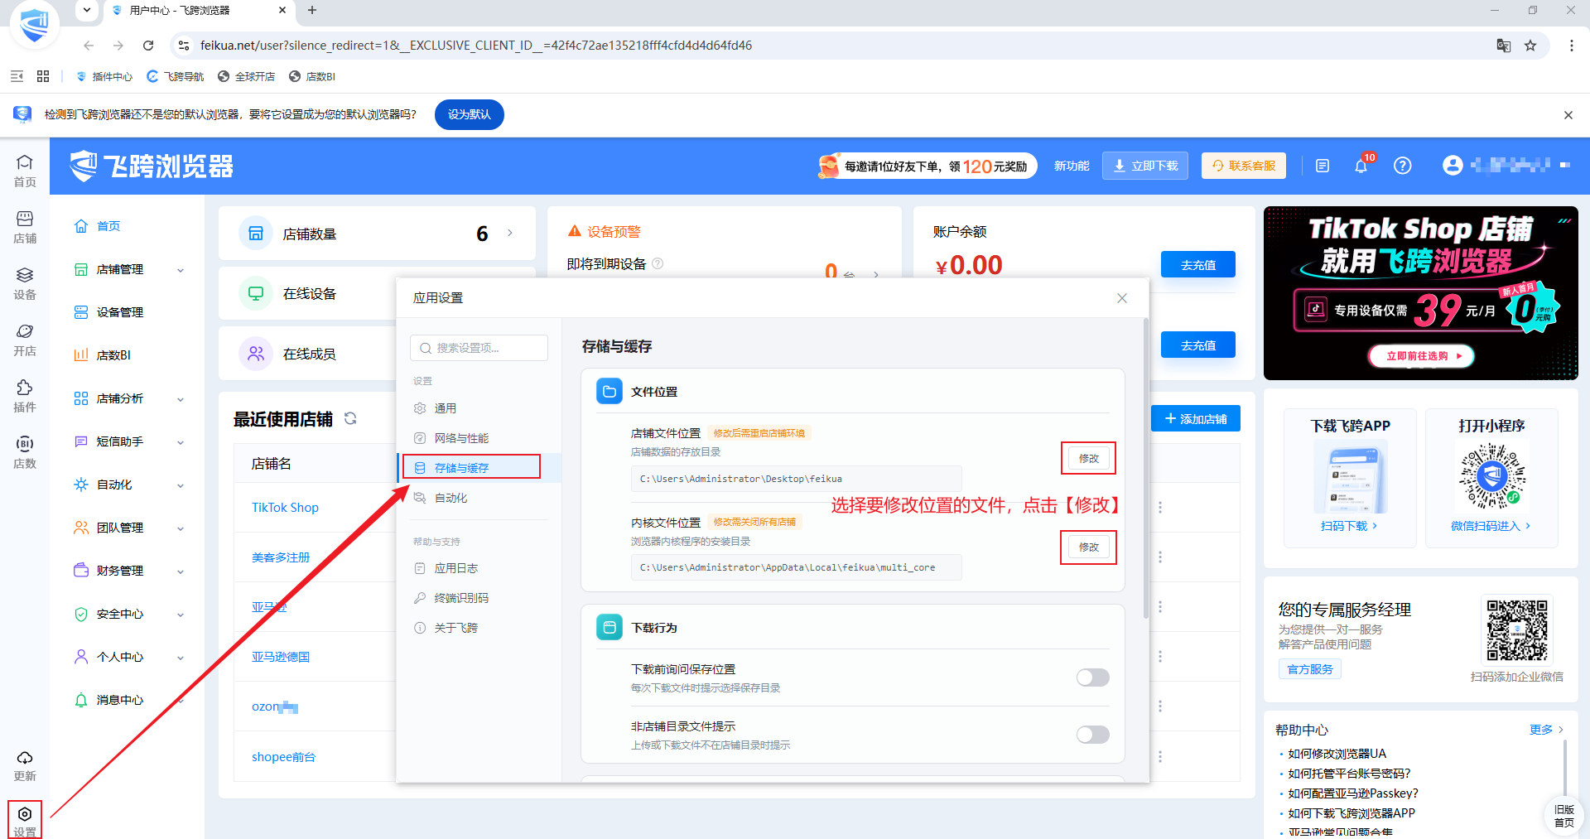
Task: Click the 官方服务 button
Action: pyautogui.click(x=1309, y=669)
